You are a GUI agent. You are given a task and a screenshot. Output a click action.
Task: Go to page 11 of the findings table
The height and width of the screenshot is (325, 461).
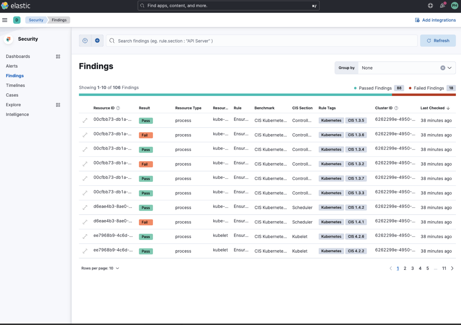(444, 268)
